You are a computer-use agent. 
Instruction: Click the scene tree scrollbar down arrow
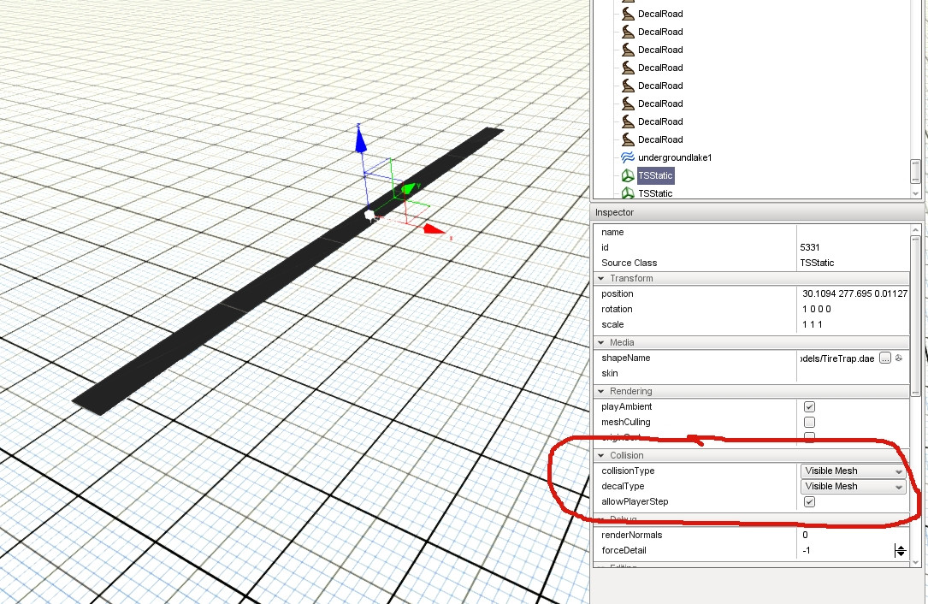tap(915, 193)
